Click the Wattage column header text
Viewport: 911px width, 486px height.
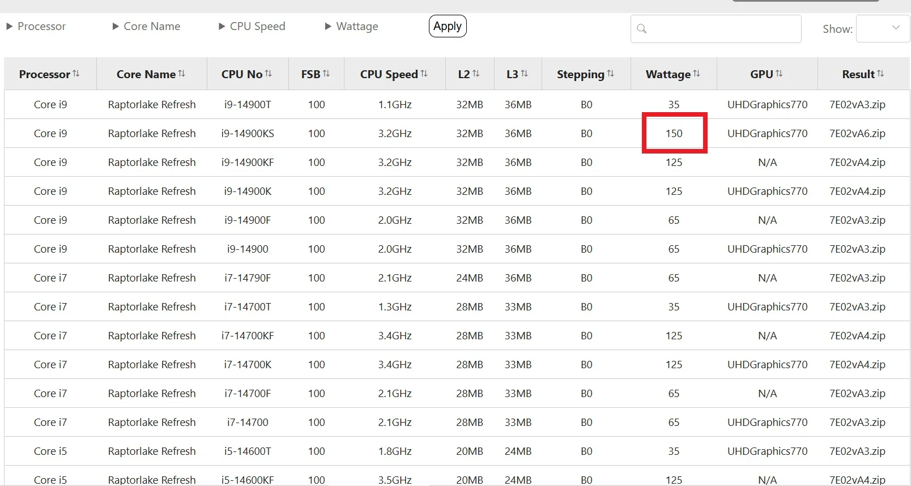pyautogui.click(x=669, y=74)
